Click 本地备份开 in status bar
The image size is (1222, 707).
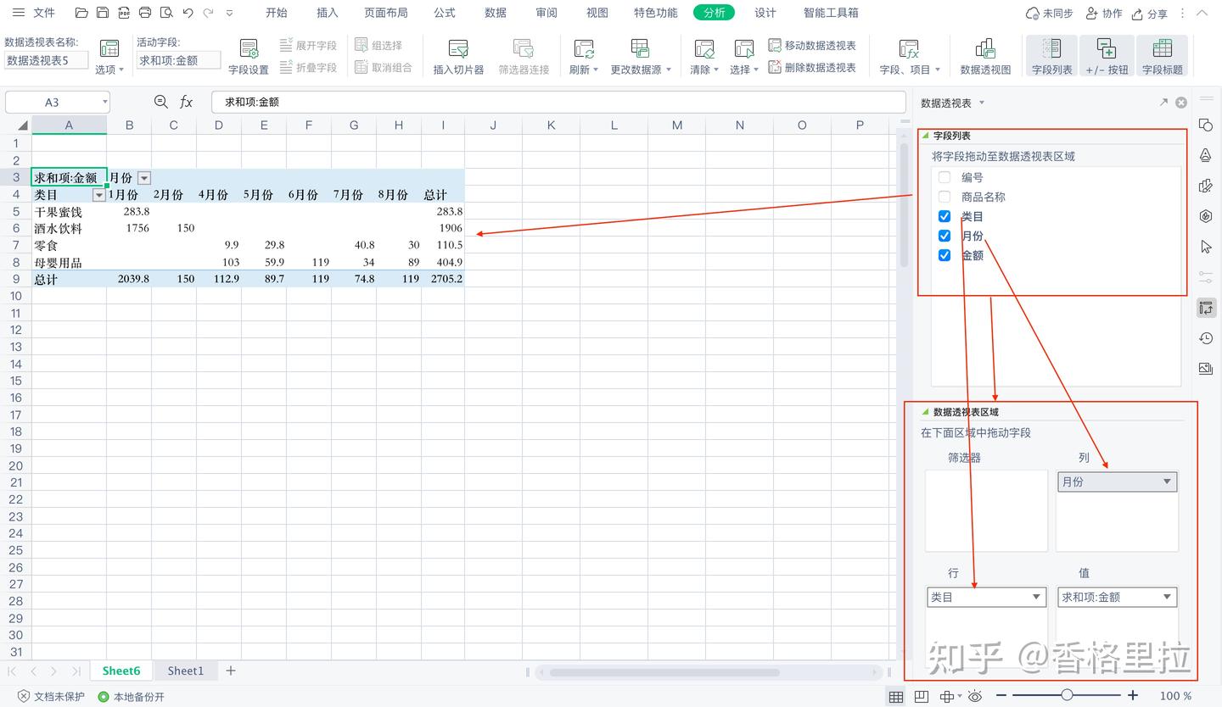point(132,697)
